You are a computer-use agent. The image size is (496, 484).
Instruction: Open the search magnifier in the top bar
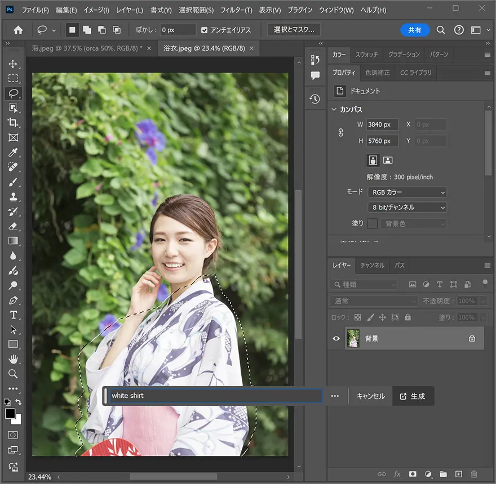point(441,30)
